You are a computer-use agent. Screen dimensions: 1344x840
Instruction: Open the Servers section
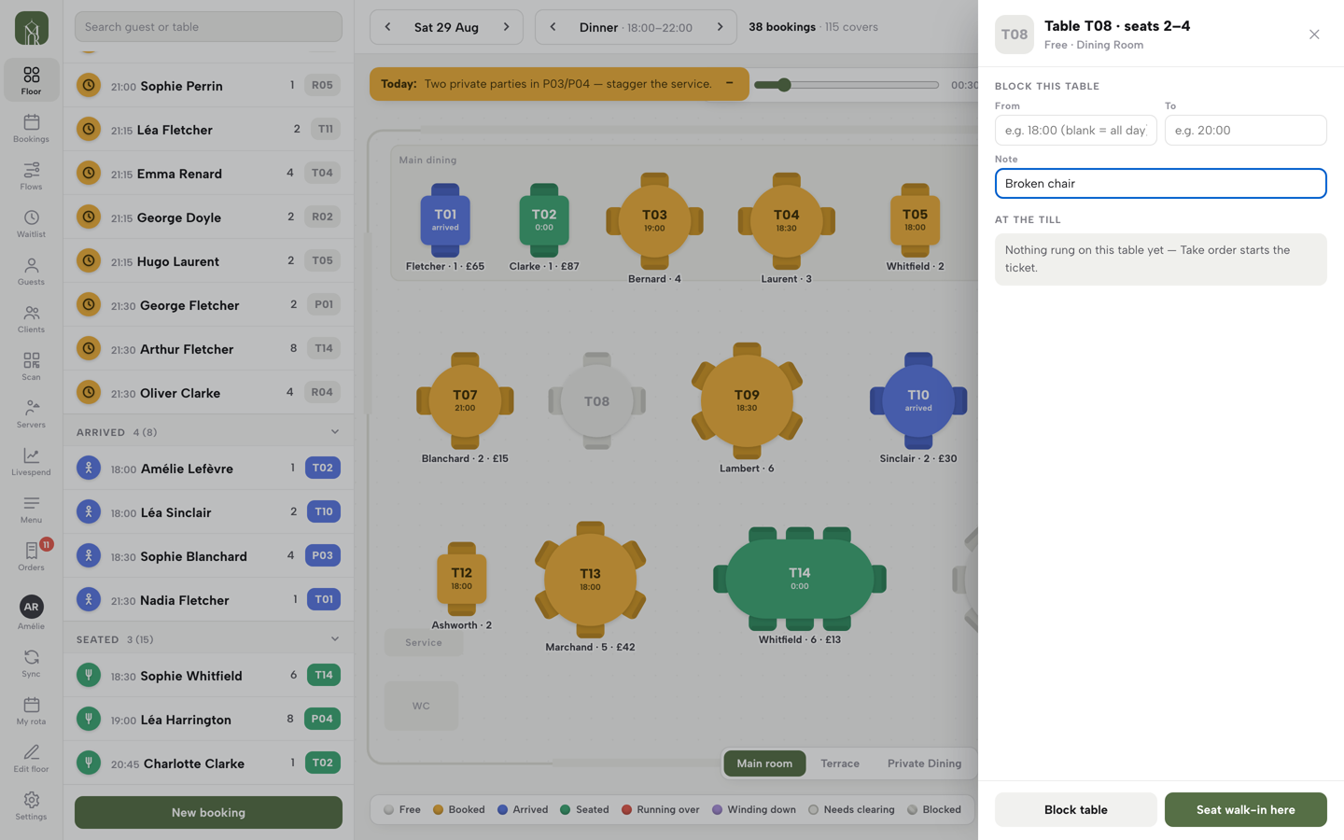(x=31, y=413)
